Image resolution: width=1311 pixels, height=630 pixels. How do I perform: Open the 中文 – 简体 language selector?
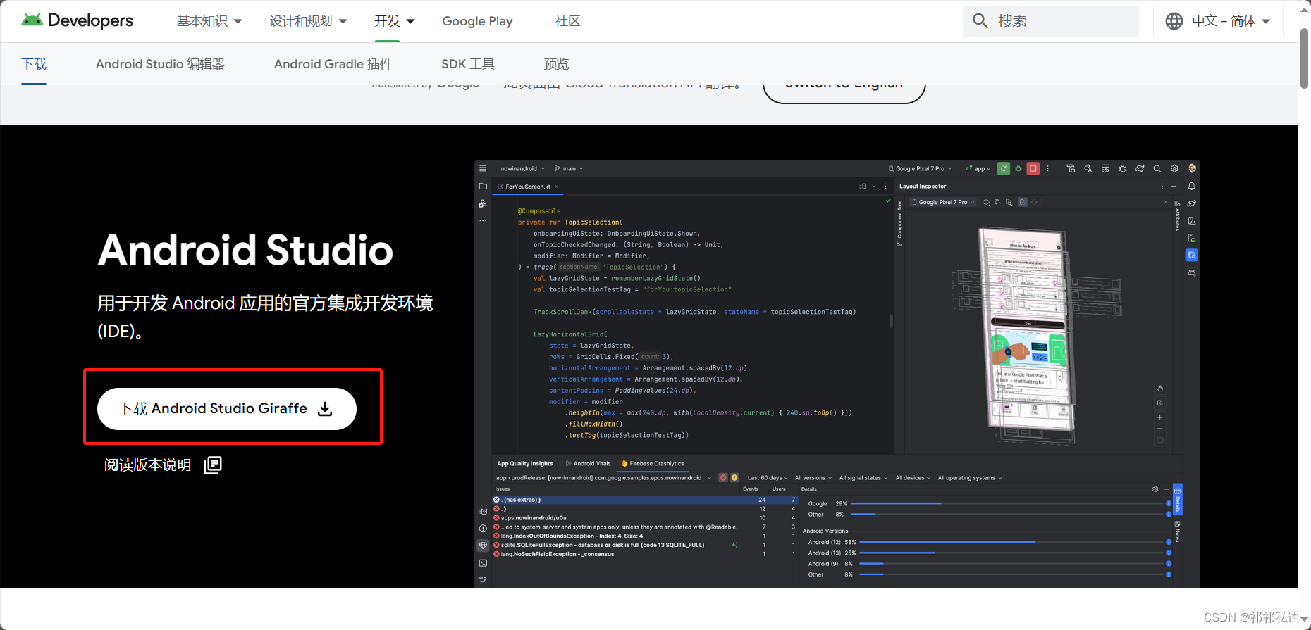[1218, 21]
